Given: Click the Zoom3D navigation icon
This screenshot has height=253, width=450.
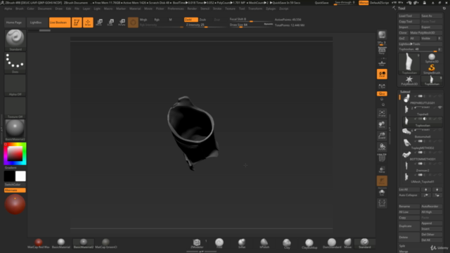Looking at the screenshot, I should click(x=382, y=136).
